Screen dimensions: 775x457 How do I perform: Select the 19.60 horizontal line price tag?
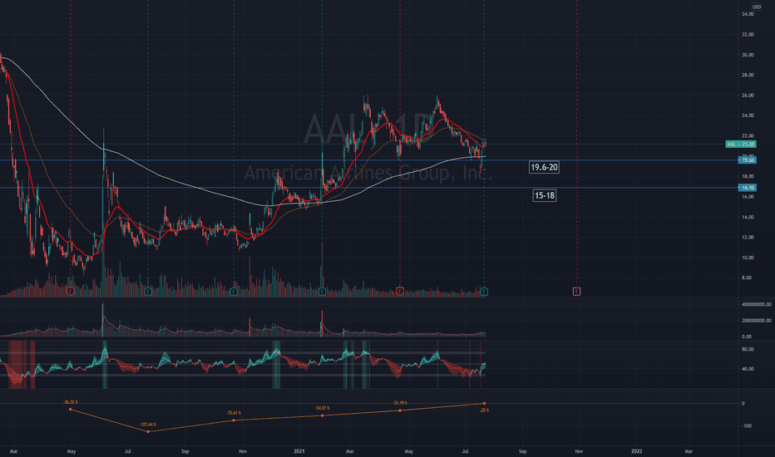[748, 160]
